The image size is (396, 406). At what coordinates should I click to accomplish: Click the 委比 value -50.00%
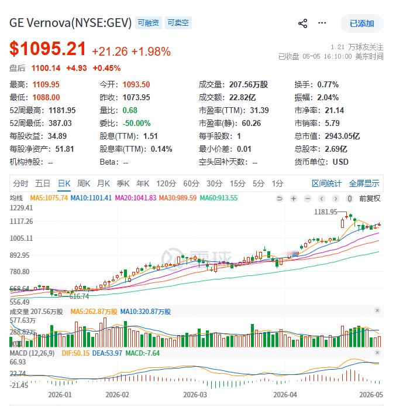pos(136,123)
